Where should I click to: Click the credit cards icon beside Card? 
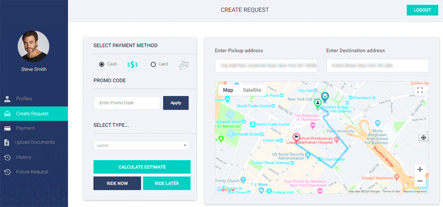point(184,66)
